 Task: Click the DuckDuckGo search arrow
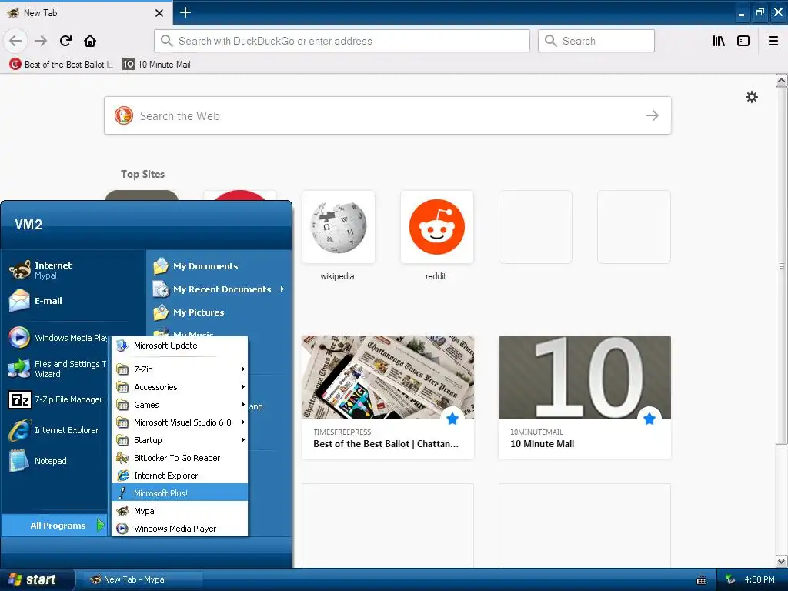tap(653, 115)
